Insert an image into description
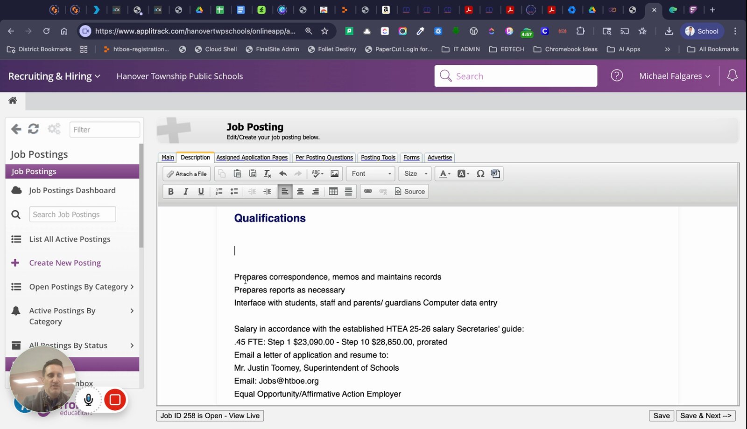This screenshot has width=747, height=429. click(x=335, y=173)
